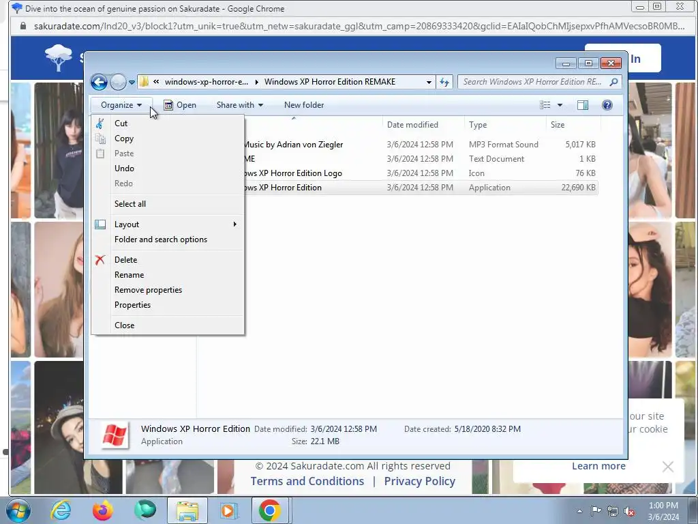
Task: Open Folder and search options
Action: tap(168, 239)
